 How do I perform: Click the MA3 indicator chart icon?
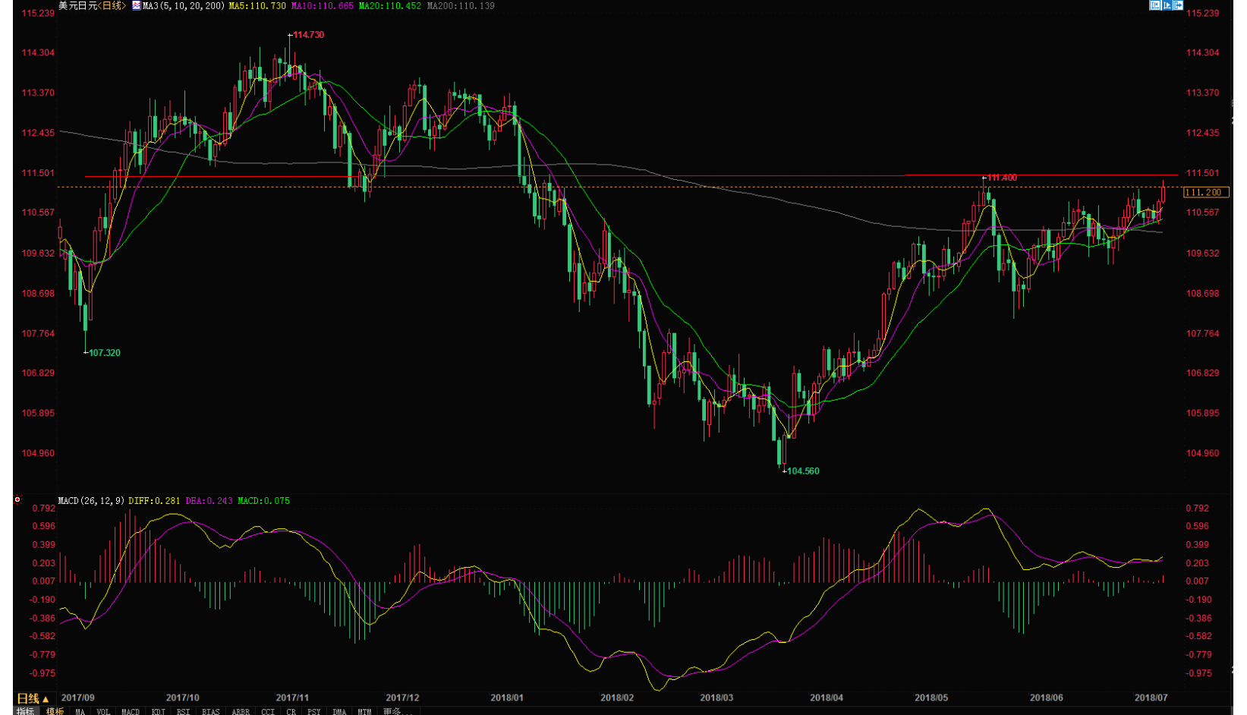[x=137, y=5]
